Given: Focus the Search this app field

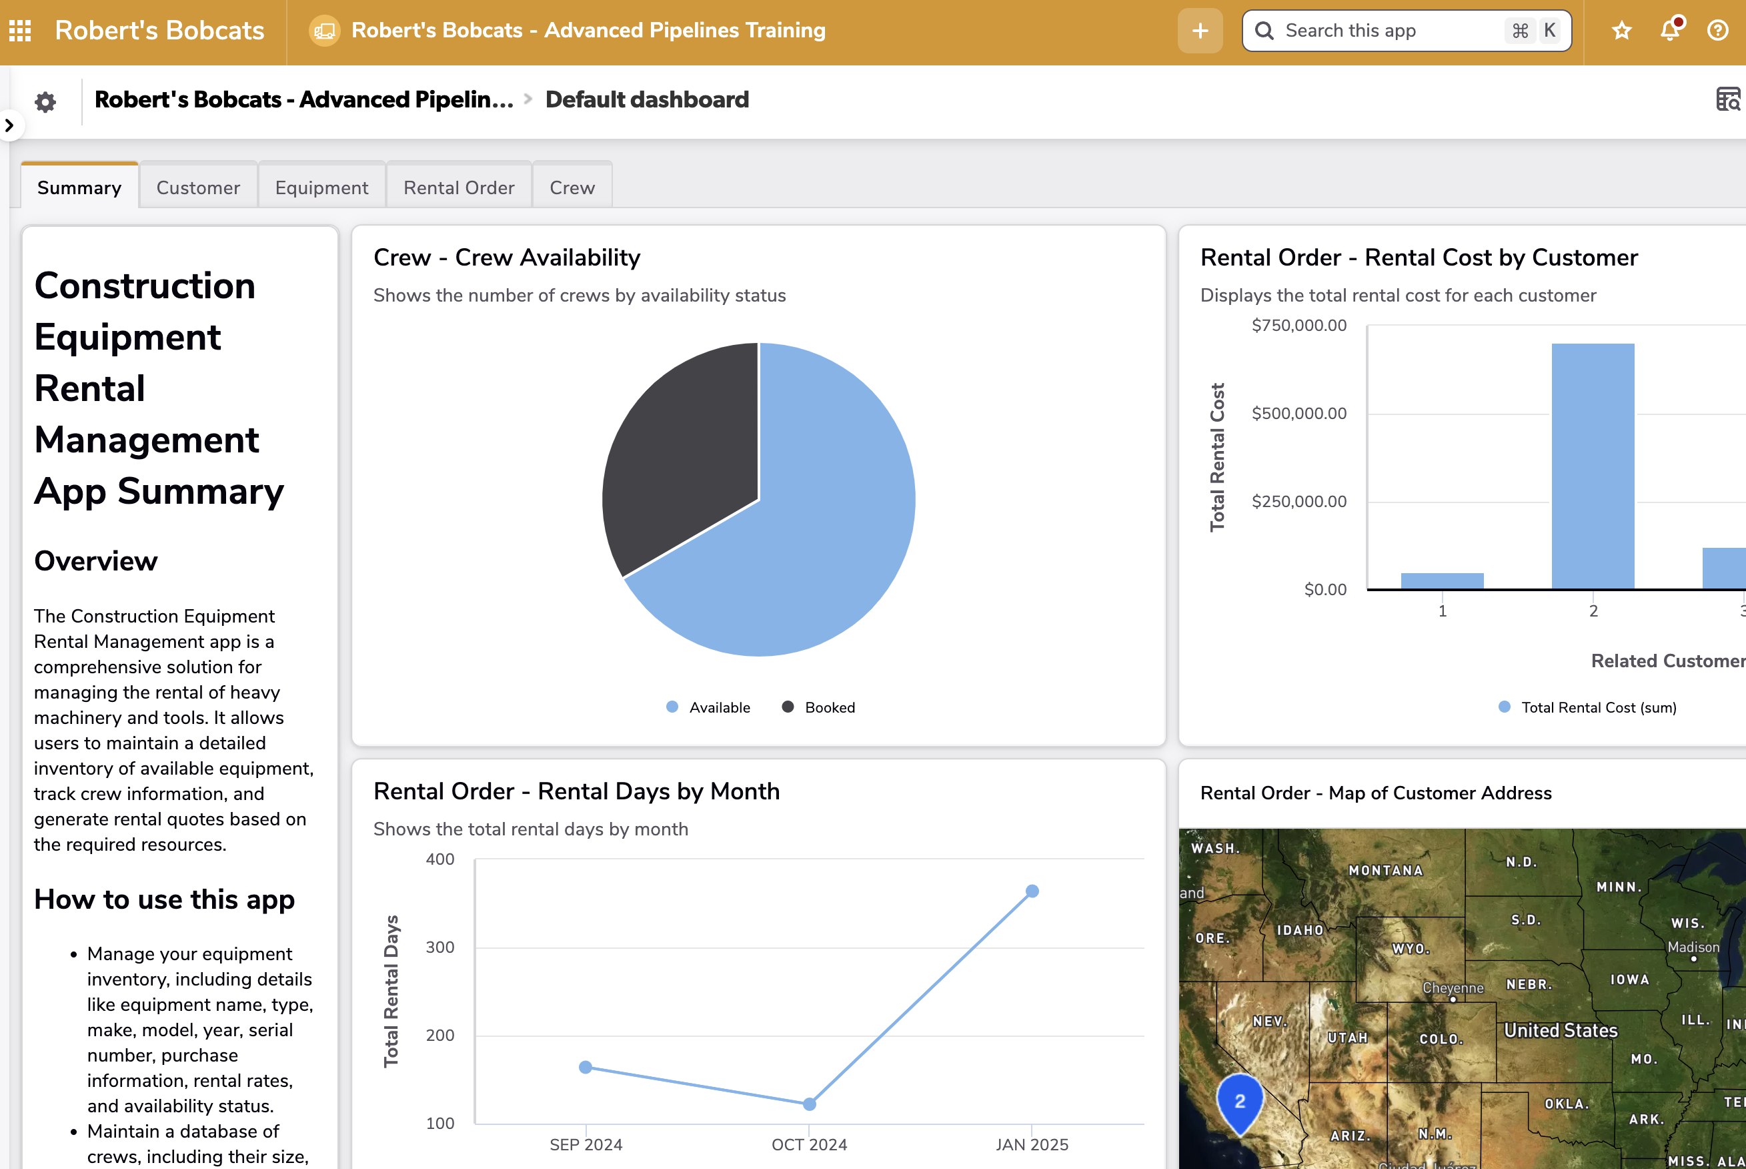Looking at the screenshot, I should [x=1406, y=31].
